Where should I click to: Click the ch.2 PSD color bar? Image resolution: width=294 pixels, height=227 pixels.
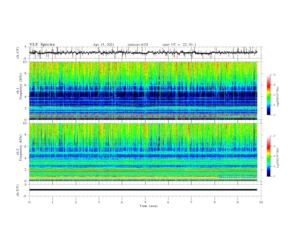(x=268, y=156)
